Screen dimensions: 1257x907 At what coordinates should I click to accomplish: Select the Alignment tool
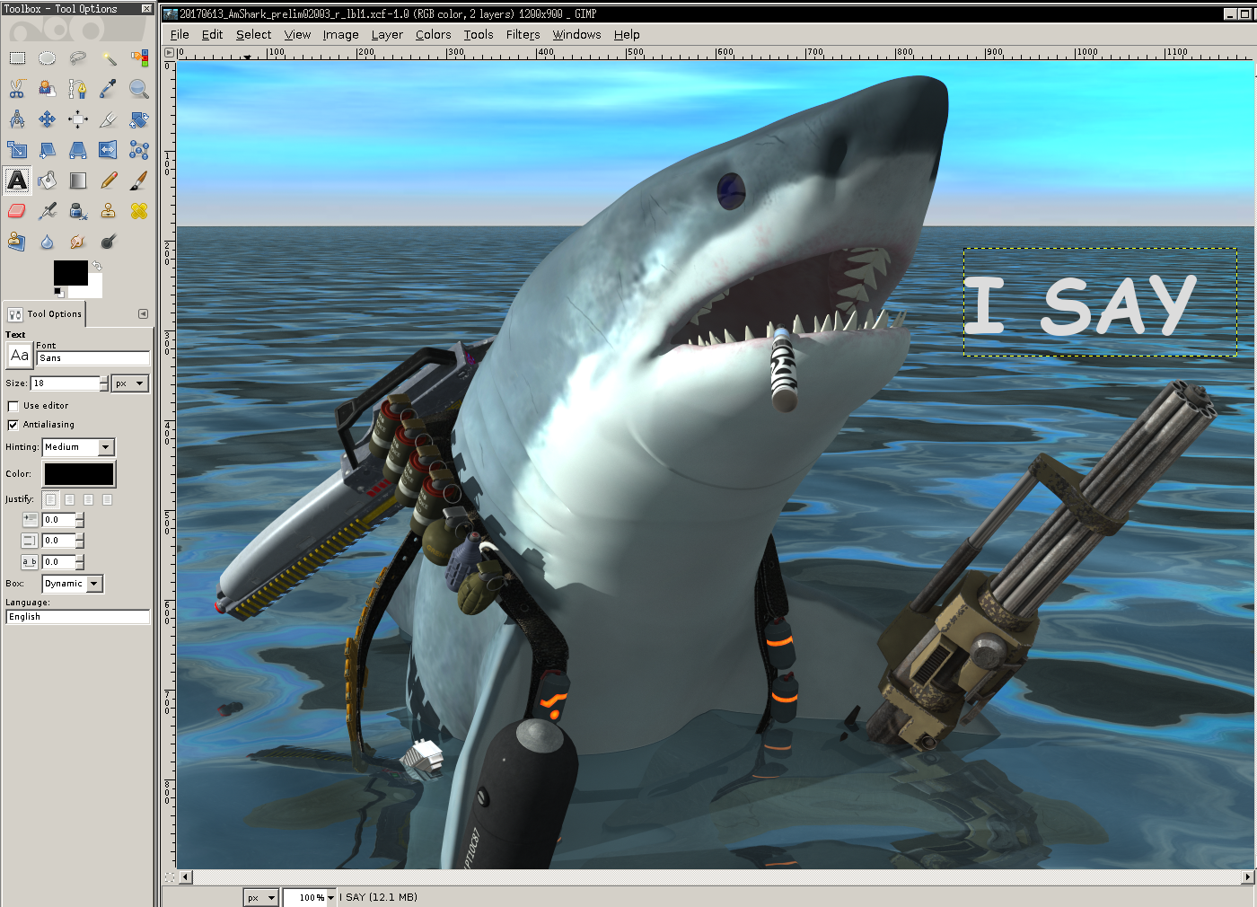point(78,119)
